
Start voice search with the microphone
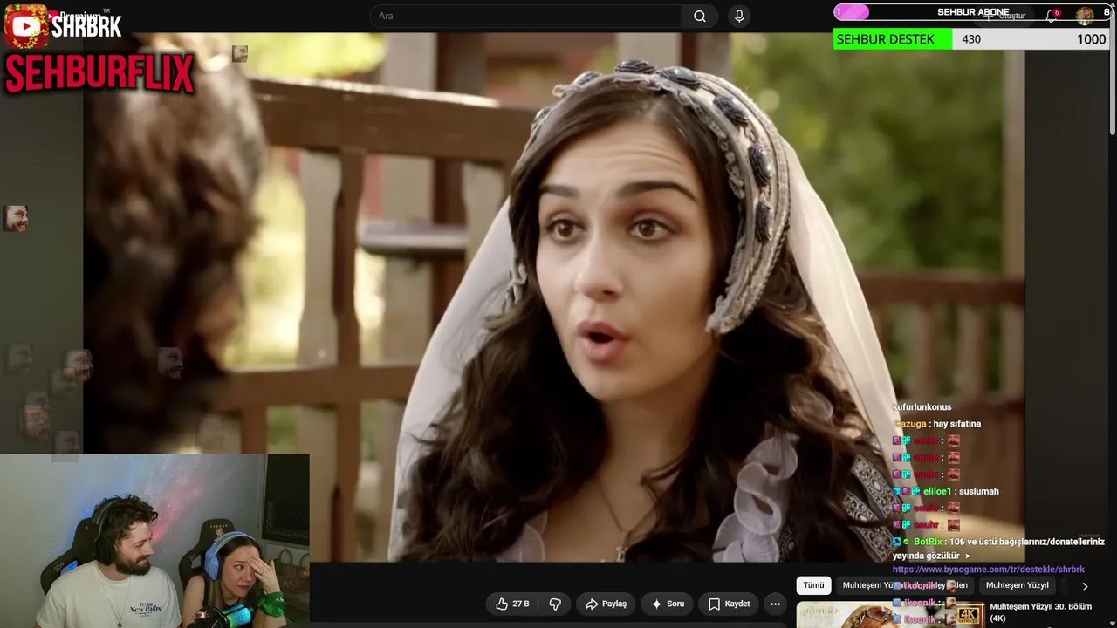(739, 16)
